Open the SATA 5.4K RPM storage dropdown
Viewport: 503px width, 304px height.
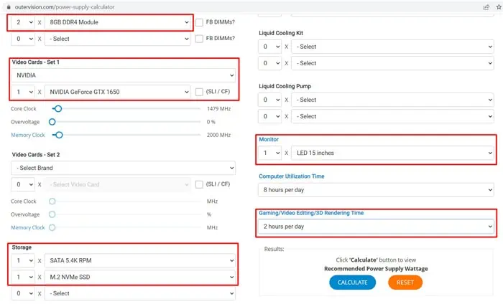[x=140, y=261]
